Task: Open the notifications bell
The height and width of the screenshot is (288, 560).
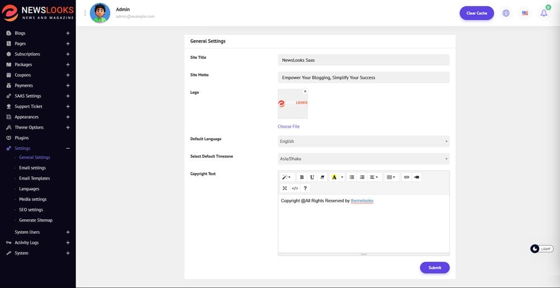Action: pyautogui.click(x=543, y=13)
